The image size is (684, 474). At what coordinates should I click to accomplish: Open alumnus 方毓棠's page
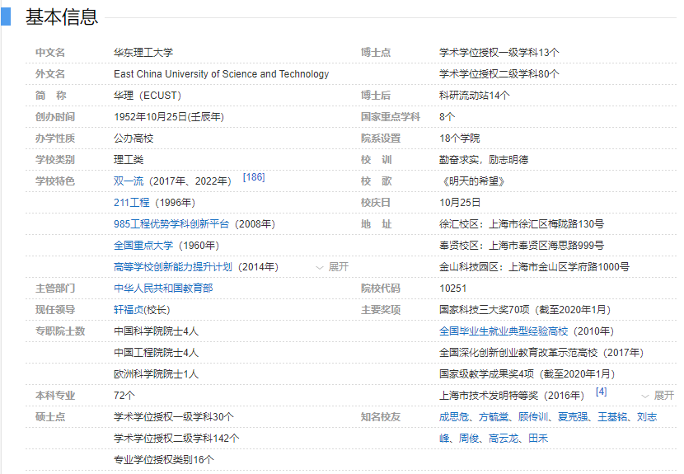tap(494, 417)
